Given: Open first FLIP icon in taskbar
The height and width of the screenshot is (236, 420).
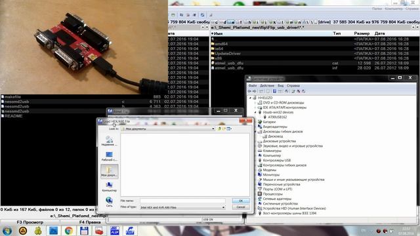Looking at the screenshot, I should 115,231.
